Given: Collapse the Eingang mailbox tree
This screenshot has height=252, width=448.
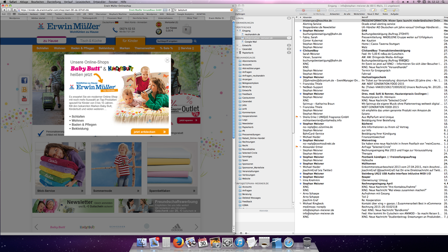Looking at the screenshot, I should point(238,30).
